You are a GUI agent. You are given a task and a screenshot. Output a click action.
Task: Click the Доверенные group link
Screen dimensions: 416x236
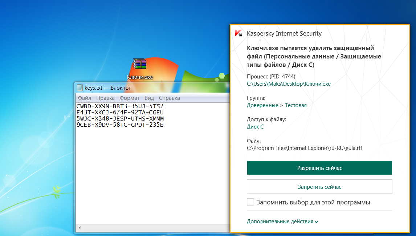click(x=262, y=105)
